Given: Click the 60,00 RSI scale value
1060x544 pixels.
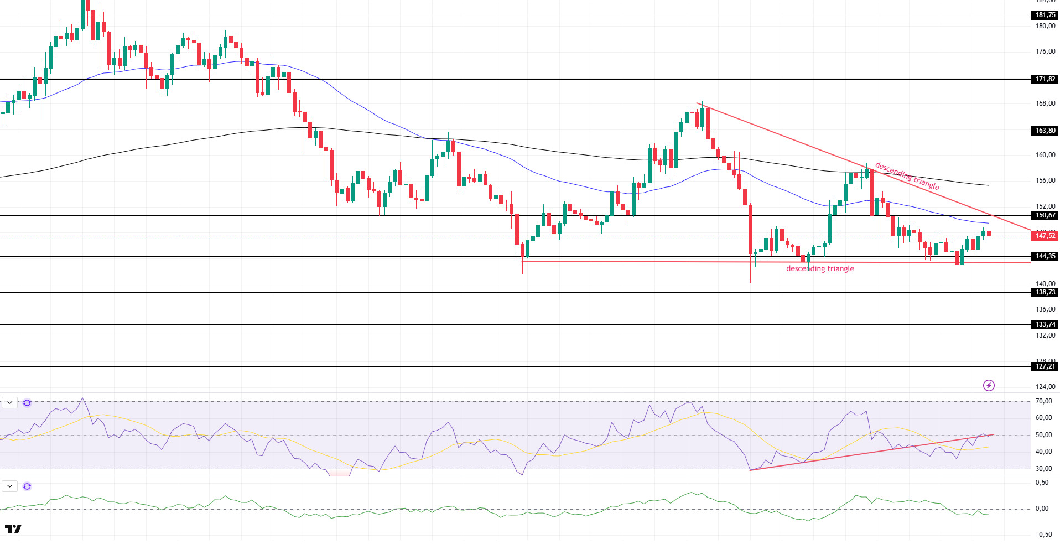Looking at the screenshot, I should tap(1043, 418).
